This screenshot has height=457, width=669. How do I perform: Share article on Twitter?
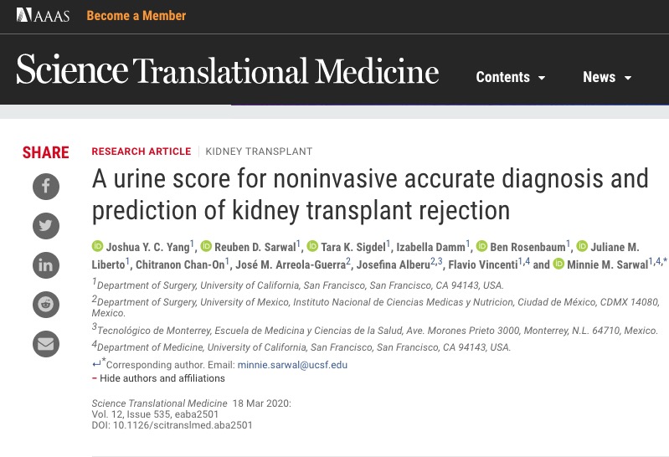46,226
